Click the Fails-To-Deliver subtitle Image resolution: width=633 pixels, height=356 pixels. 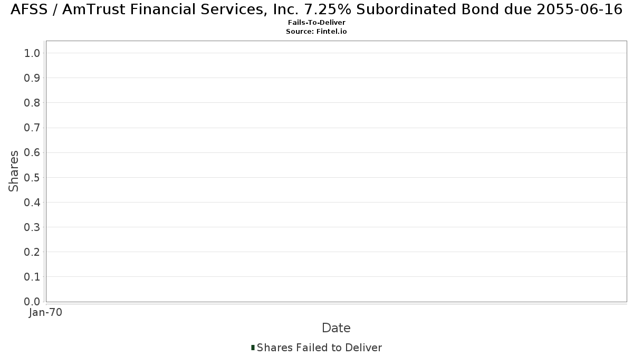pos(316,23)
